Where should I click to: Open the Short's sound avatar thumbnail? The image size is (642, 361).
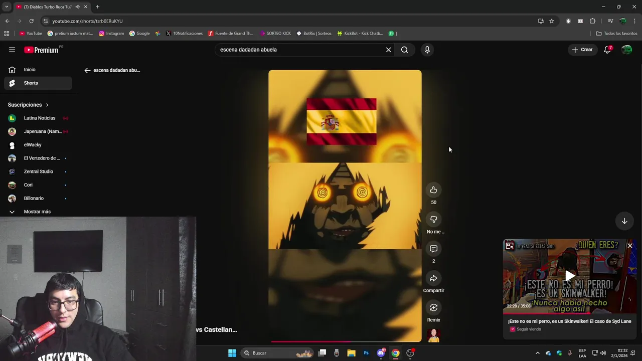433,335
